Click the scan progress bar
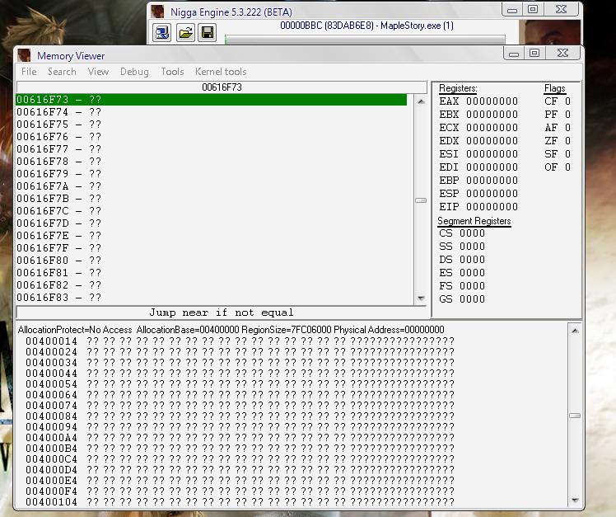 365,39
